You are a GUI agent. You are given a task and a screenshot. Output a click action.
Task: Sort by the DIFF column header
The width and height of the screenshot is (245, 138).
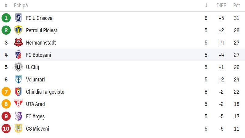tap(221, 6)
